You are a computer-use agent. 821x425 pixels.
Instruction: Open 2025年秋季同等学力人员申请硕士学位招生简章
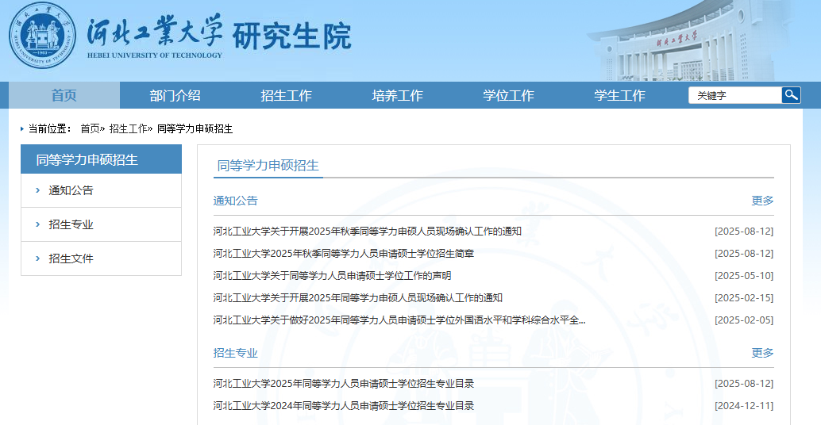344,254
